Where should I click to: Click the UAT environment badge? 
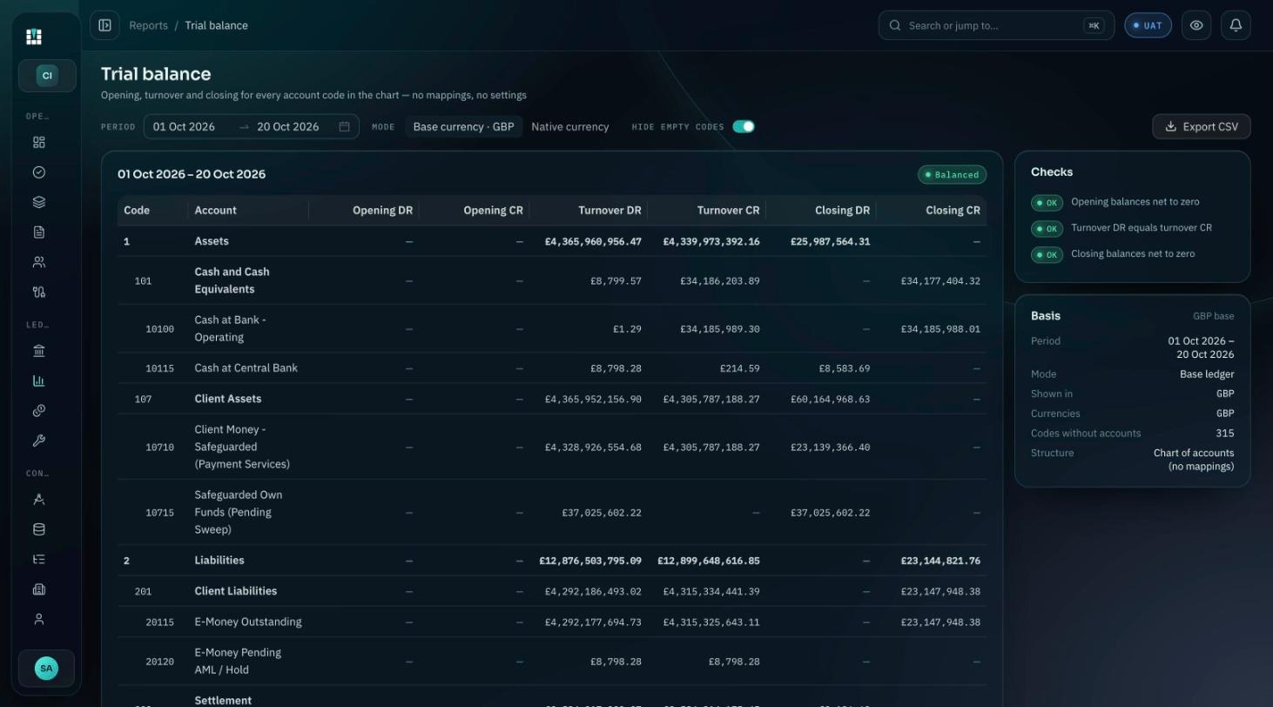click(x=1148, y=25)
